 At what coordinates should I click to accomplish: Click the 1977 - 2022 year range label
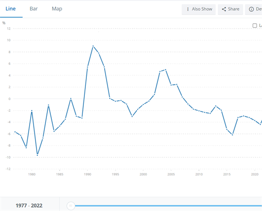pos(29,206)
